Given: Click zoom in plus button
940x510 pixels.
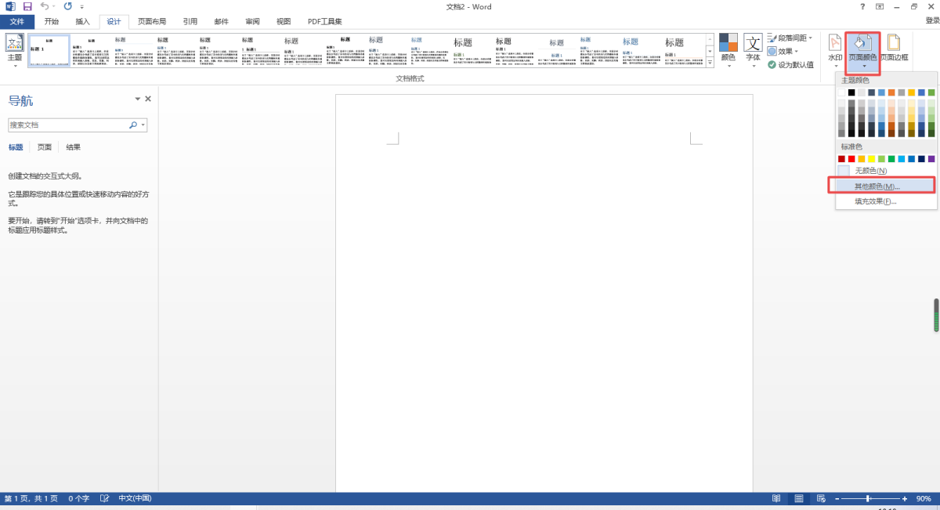Looking at the screenshot, I should 906,498.
